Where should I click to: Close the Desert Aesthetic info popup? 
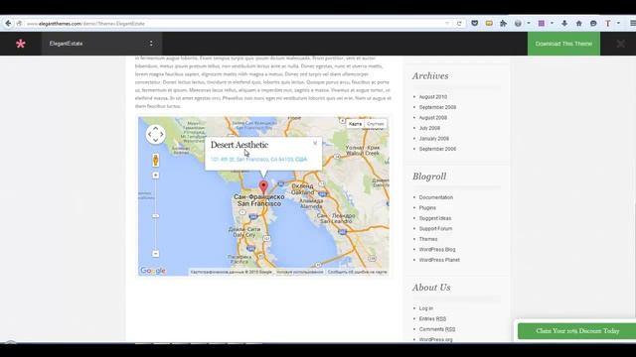(x=315, y=143)
